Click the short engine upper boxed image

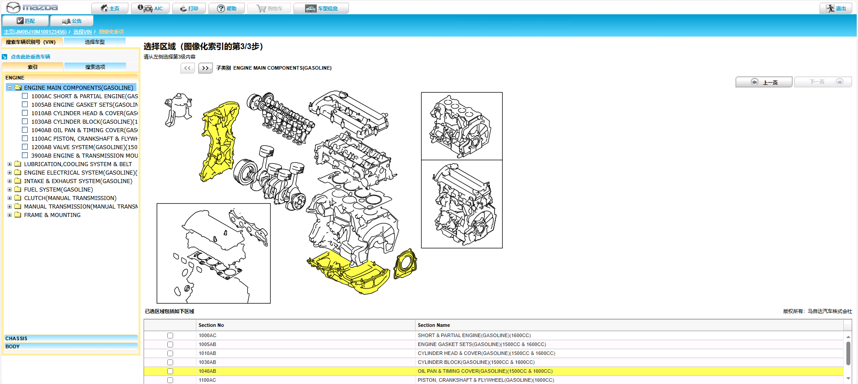pyautogui.click(x=462, y=126)
